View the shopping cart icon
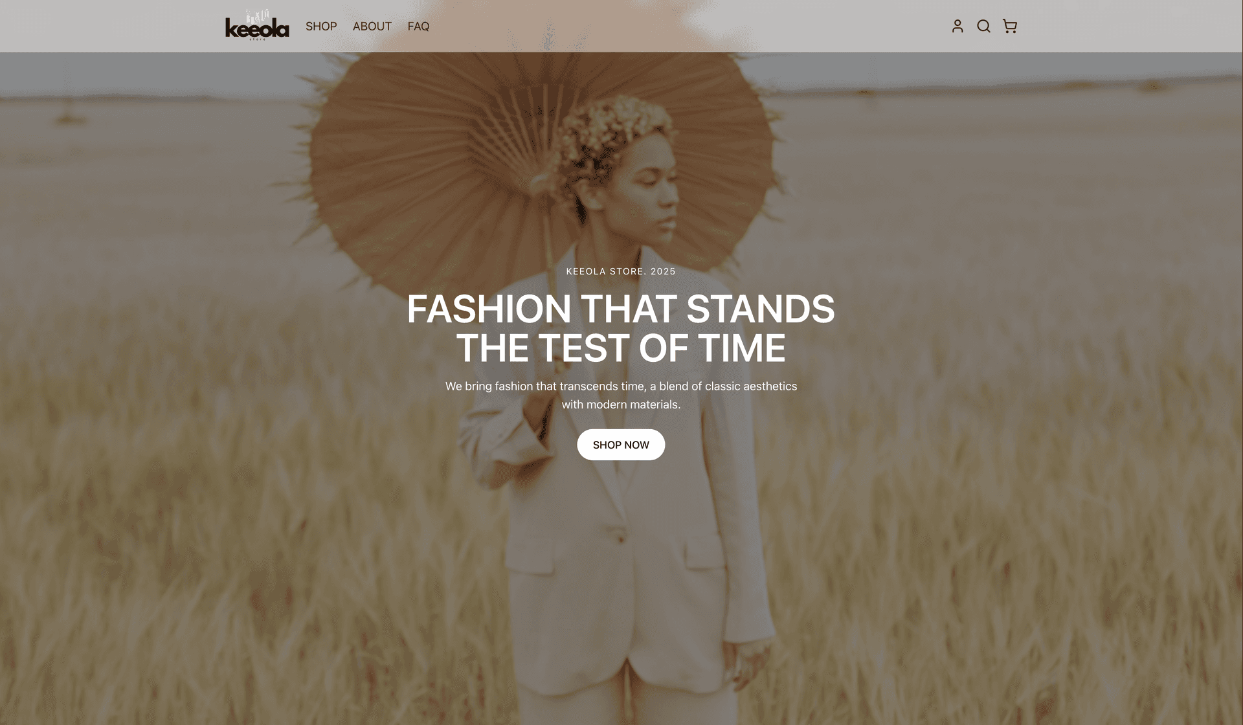This screenshot has width=1243, height=725. click(x=1009, y=26)
